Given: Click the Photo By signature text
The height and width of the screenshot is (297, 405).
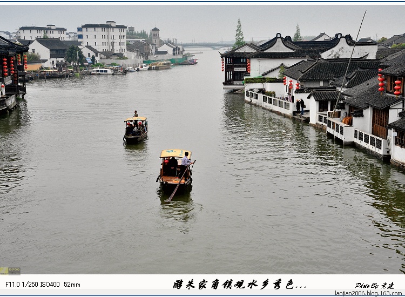Looking at the screenshot, I should point(374,285).
